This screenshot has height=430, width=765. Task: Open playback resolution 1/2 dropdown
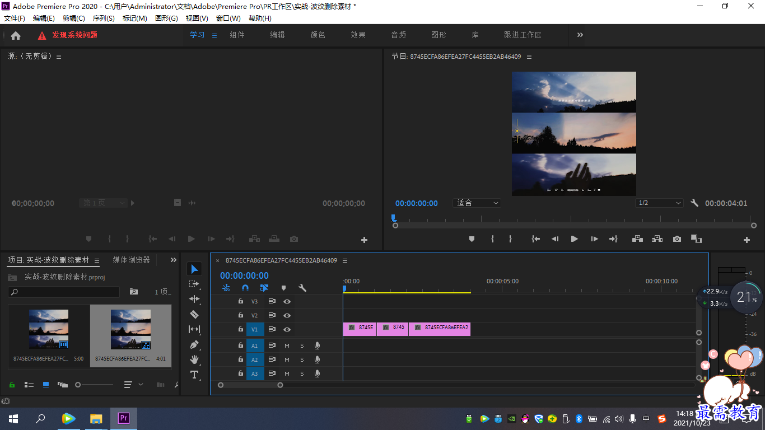tap(660, 203)
